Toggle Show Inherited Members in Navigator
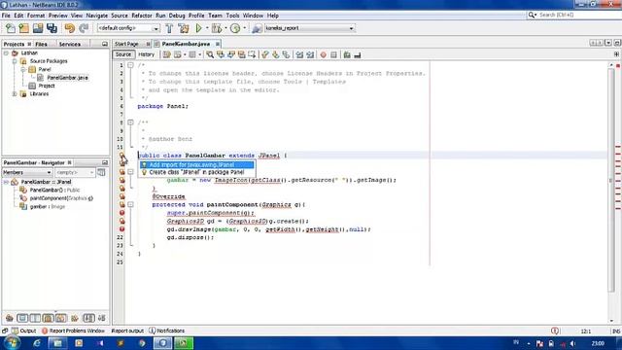Screen dimensions: 622x350 (x=10, y=318)
